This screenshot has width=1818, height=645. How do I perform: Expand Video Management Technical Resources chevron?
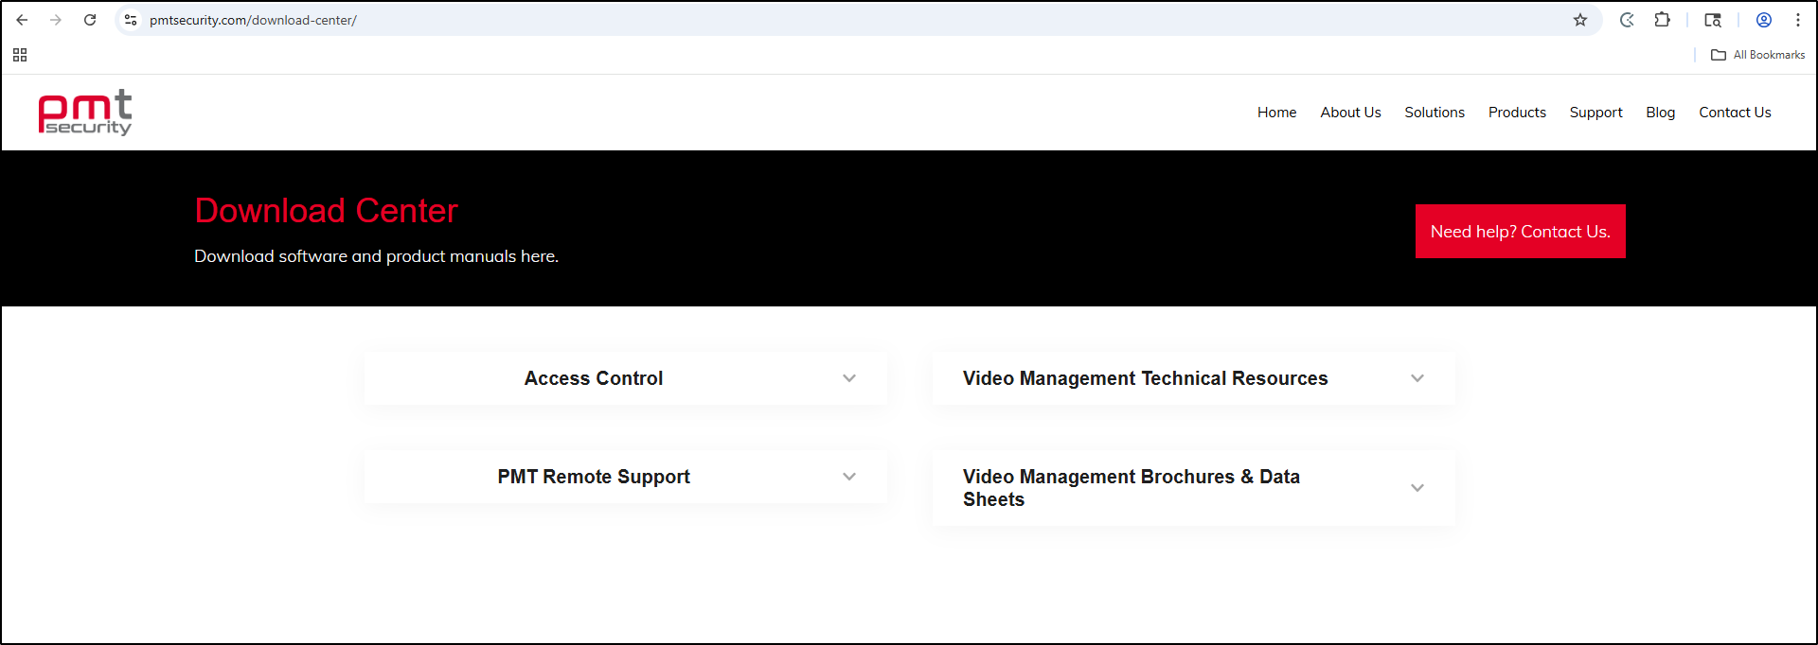(x=1417, y=378)
